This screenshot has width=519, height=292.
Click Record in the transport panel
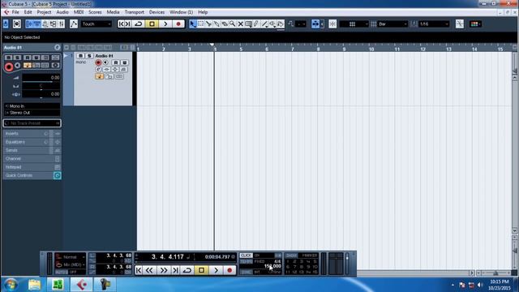point(229,270)
